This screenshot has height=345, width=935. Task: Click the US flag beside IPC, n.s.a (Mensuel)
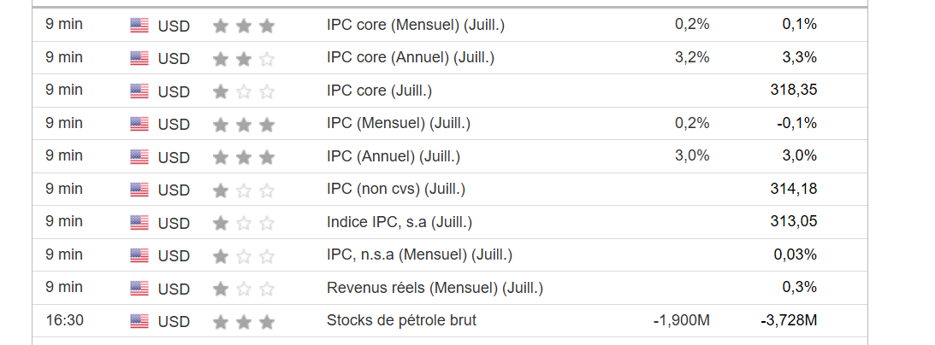[x=139, y=255]
